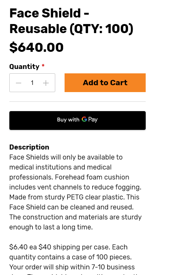
Task: Click the 'Buy with' text
Action: (x=68, y=120)
